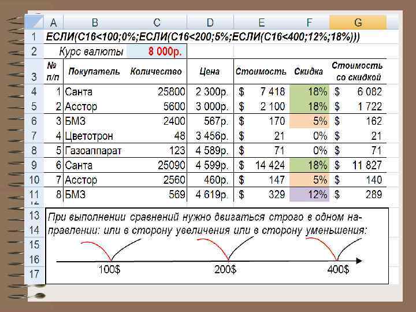Click the 'Курс валюты' label cell

point(91,51)
